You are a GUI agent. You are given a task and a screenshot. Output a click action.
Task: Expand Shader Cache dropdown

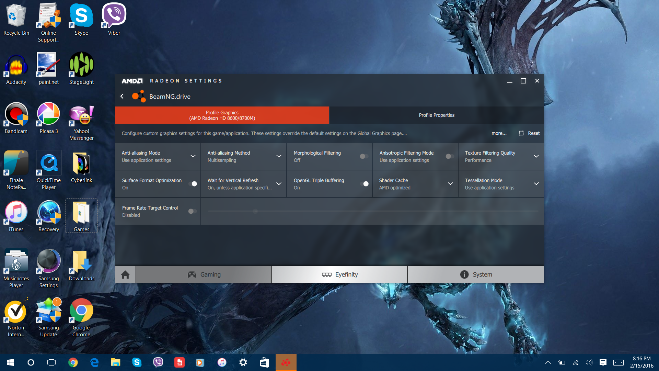tap(450, 184)
